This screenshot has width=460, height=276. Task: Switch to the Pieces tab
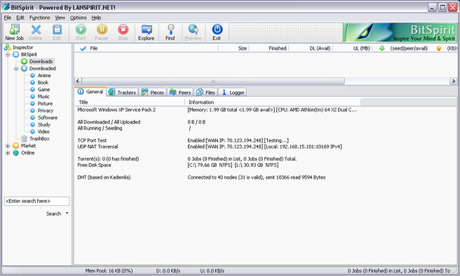pyautogui.click(x=153, y=92)
